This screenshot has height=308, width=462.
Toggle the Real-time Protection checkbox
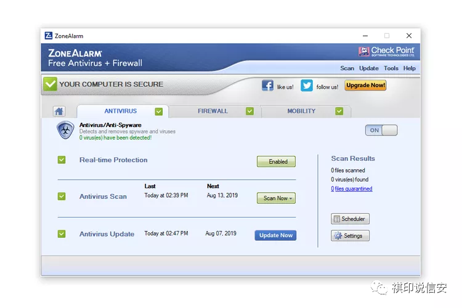click(x=62, y=160)
